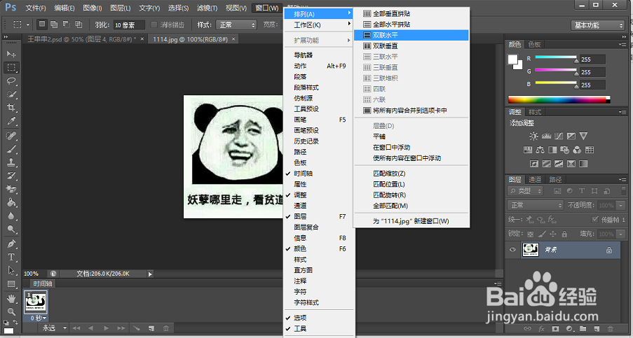Screen dimensions: 633x338
Task: Delete frame using timeline trash icon
Action: coord(165,328)
